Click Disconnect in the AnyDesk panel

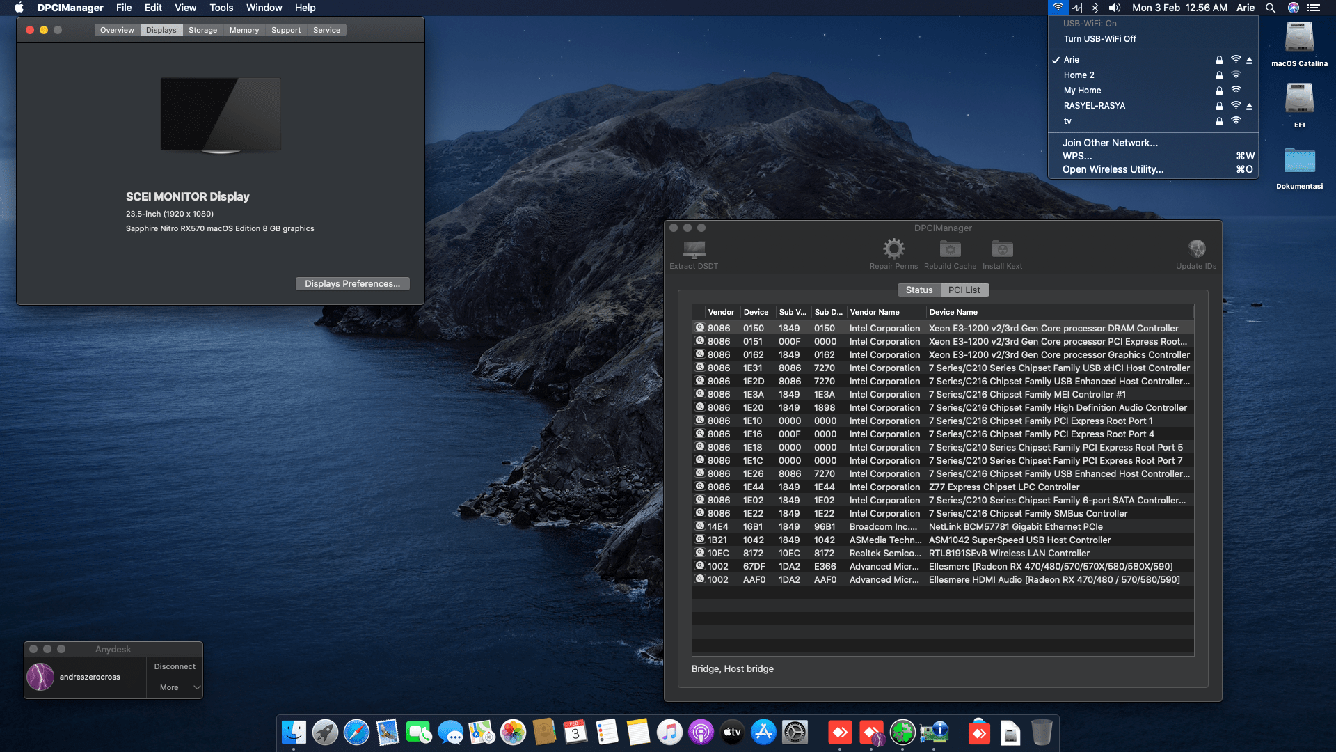point(175,666)
